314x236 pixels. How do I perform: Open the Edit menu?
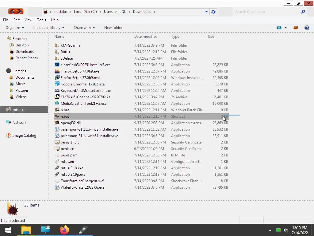17,20
